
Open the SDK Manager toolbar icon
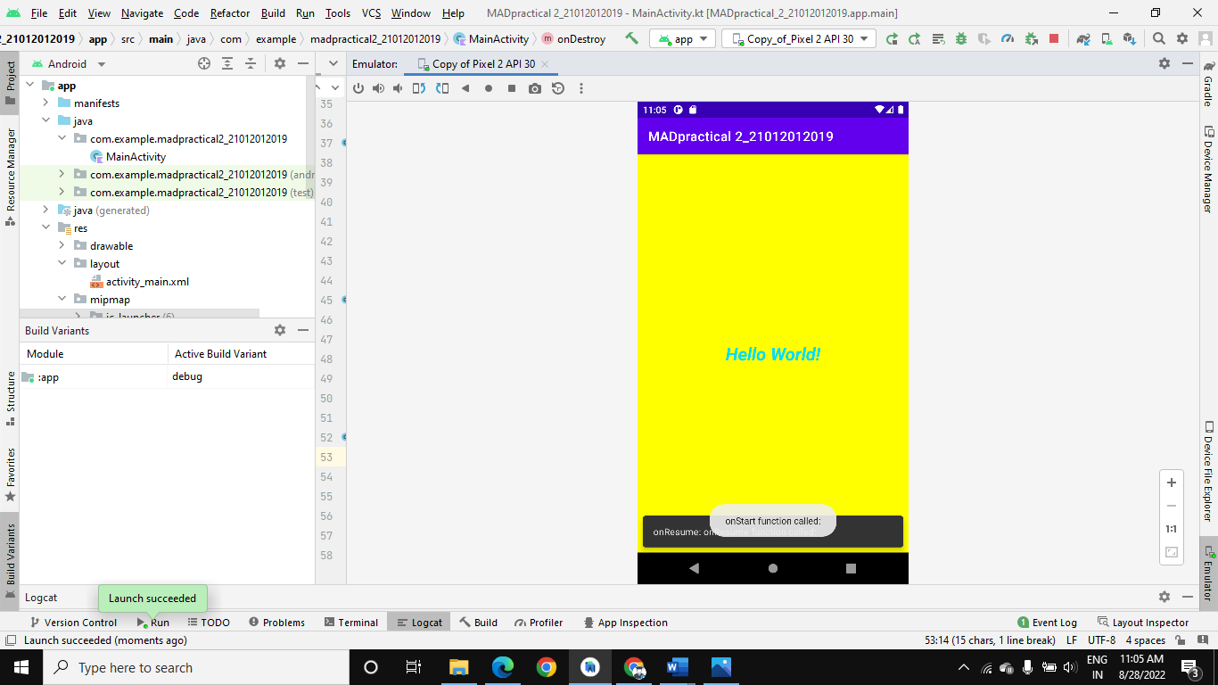[1130, 38]
